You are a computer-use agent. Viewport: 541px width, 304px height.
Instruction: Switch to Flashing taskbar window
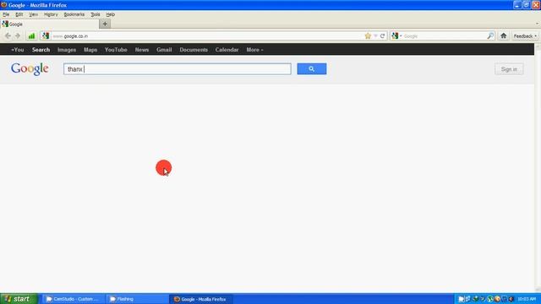137,299
